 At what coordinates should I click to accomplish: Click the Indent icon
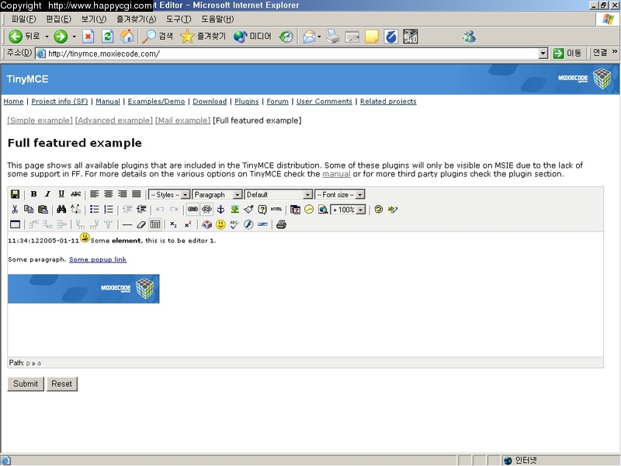click(x=141, y=209)
